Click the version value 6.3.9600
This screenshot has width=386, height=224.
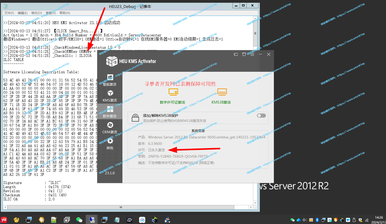click(x=155, y=144)
